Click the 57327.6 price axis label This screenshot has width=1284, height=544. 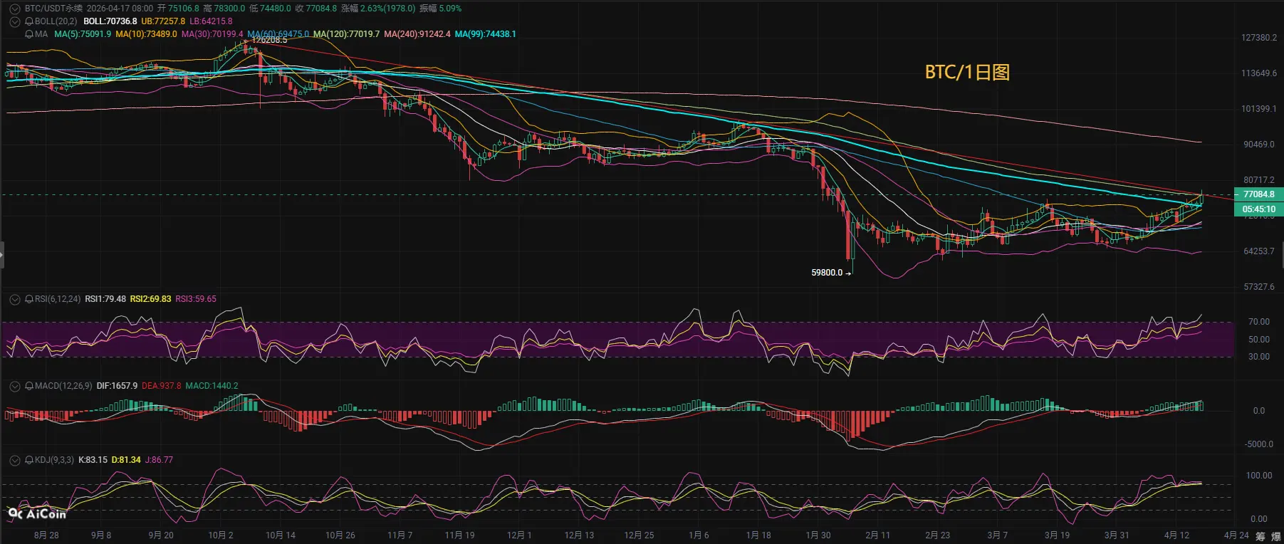pyautogui.click(x=1258, y=287)
